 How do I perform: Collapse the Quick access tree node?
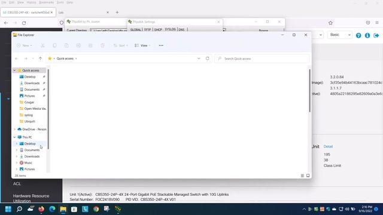click(14, 70)
